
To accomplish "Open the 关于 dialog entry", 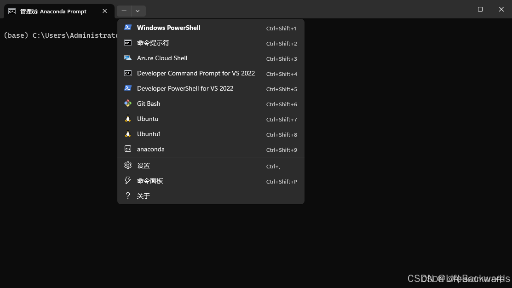I will click(x=211, y=196).
